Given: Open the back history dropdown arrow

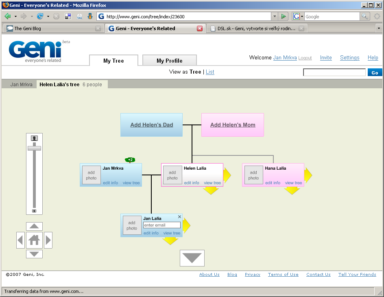Looking at the screenshot, I should click(16, 16).
